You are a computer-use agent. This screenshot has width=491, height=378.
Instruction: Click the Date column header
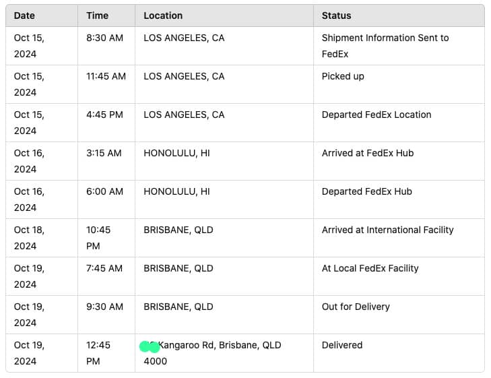coord(25,15)
